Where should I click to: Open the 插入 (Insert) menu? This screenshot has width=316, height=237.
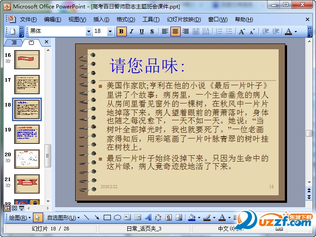point(101,20)
